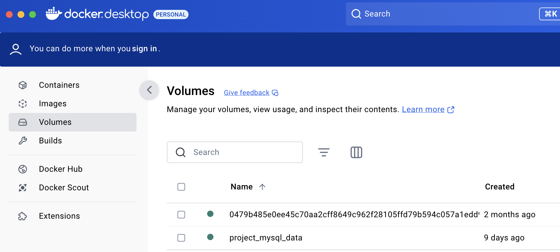Click the Docker Hub icon in sidebar
This screenshot has width=560, height=252.
click(x=23, y=169)
